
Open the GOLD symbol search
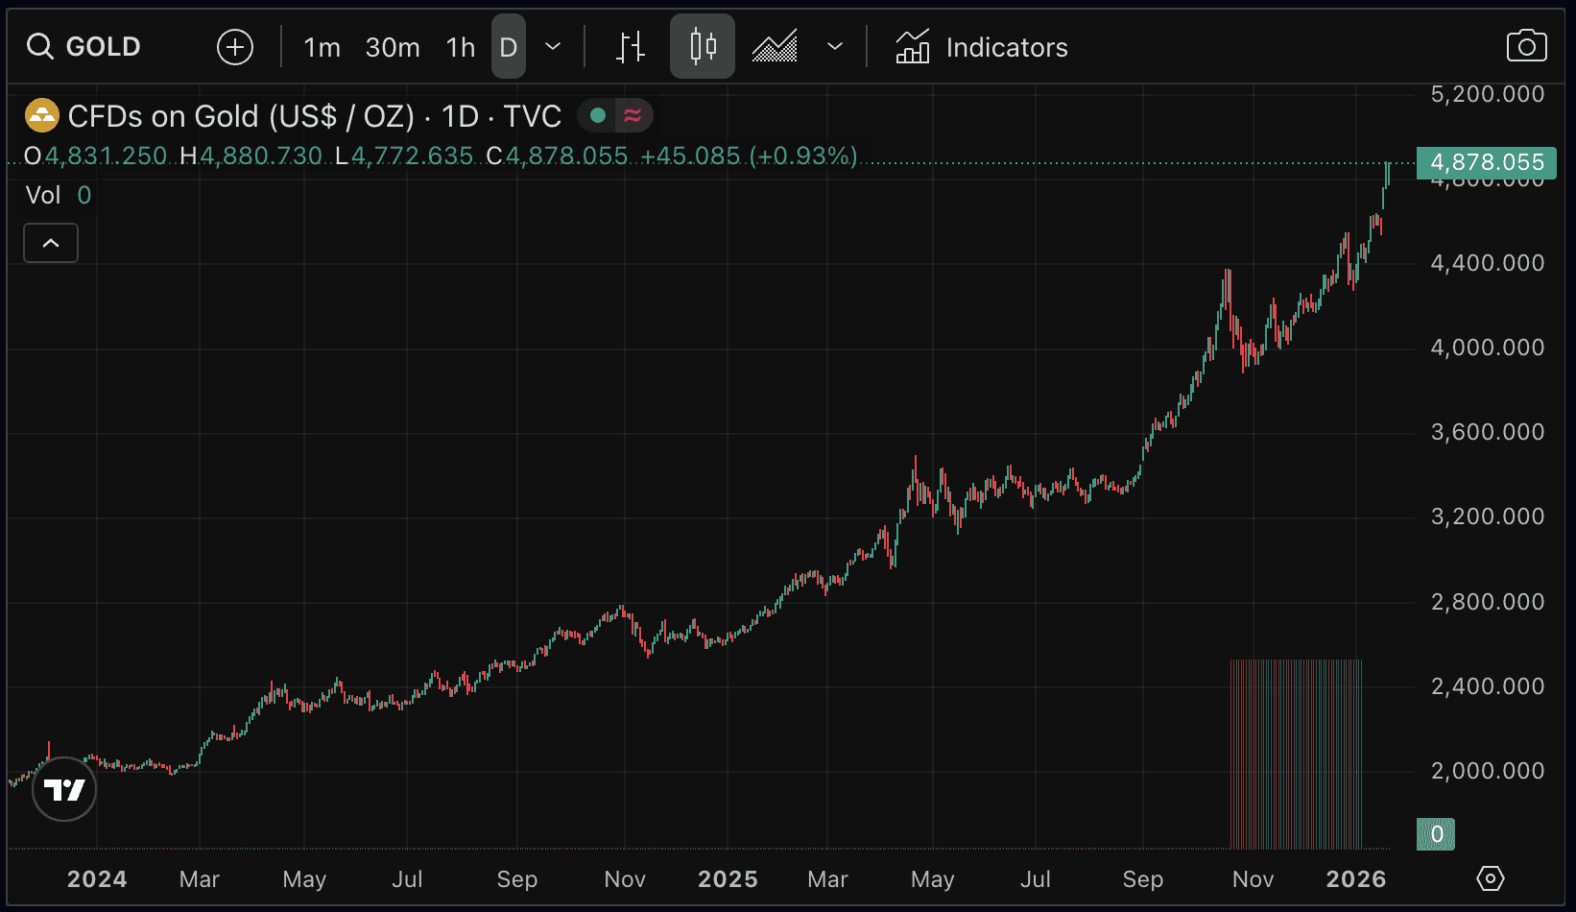point(84,46)
